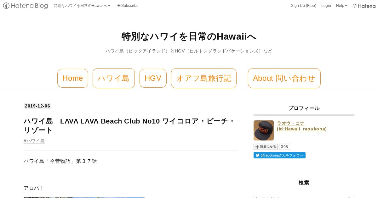
Task: Click the 読者になる button
Action: pyautogui.click(x=266, y=147)
